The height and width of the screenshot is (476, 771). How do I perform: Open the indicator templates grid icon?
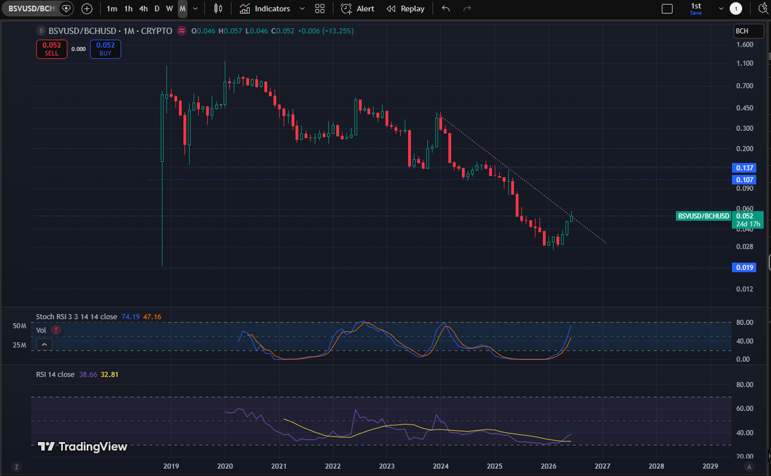[x=320, y=9]
